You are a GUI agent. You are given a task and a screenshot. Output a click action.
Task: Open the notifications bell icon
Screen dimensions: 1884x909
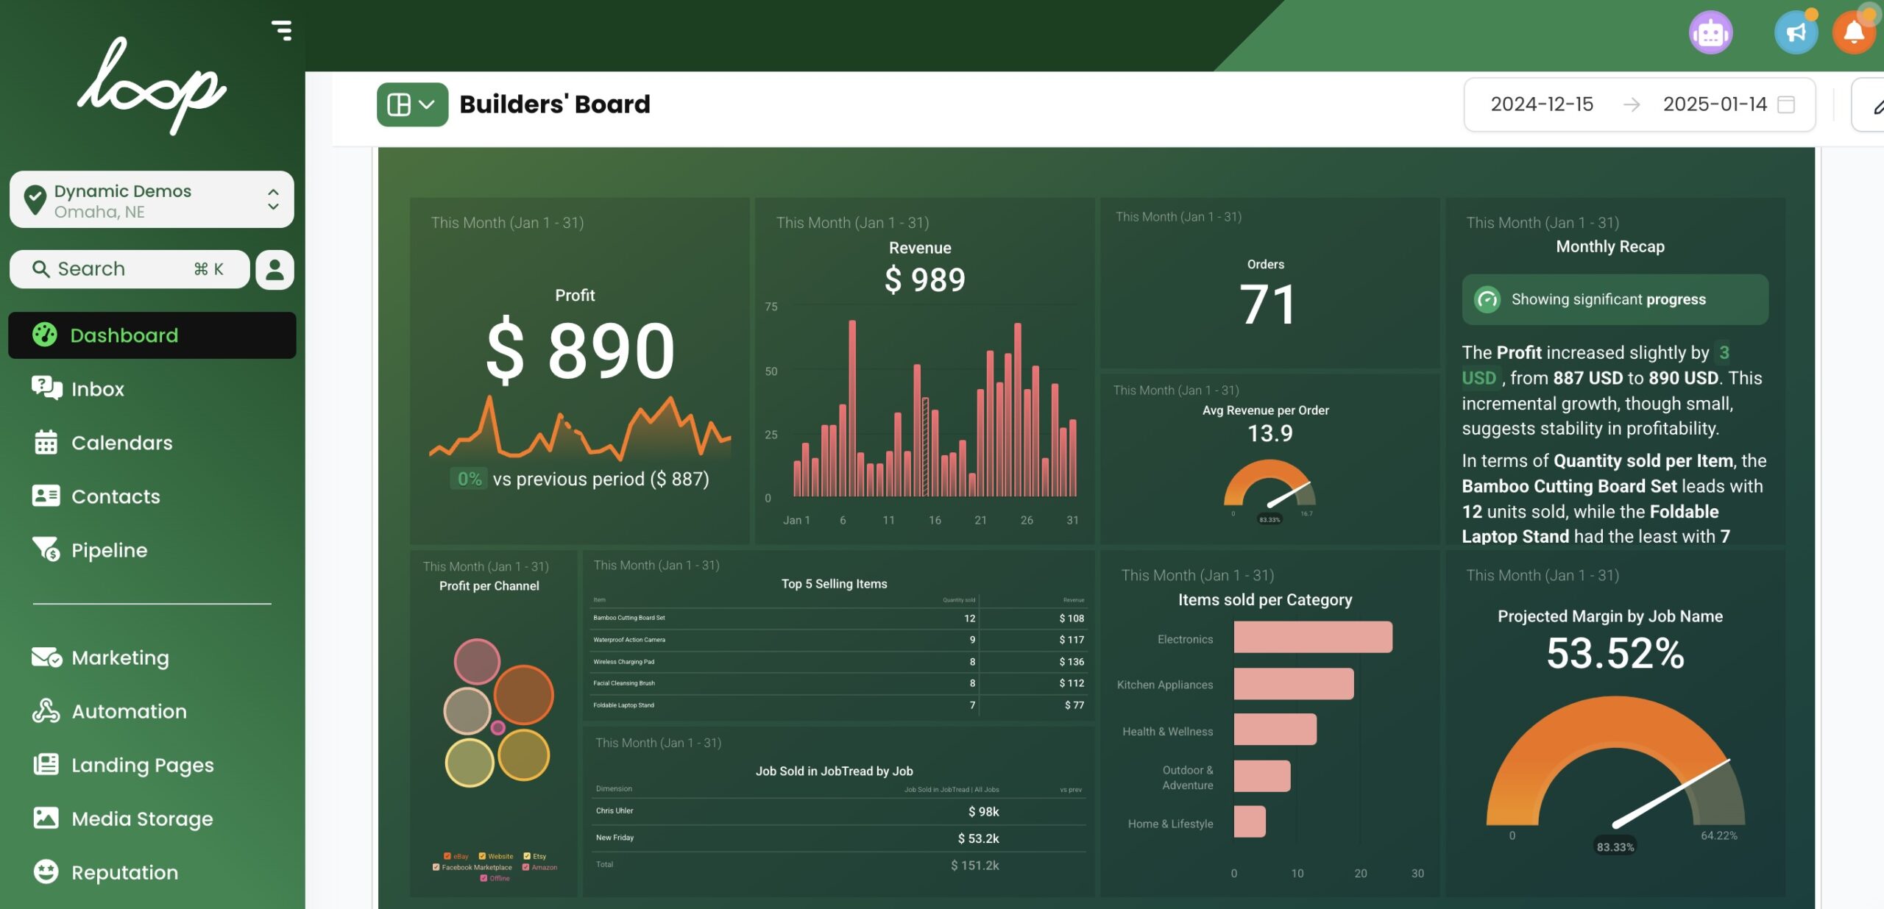tap(1854, 32)
